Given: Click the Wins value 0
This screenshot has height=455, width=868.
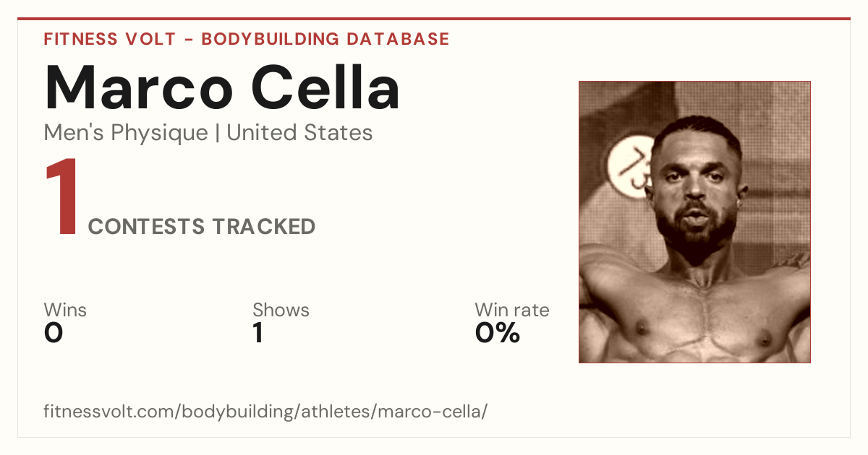Looking at the screenshot, I should point(54,334).
